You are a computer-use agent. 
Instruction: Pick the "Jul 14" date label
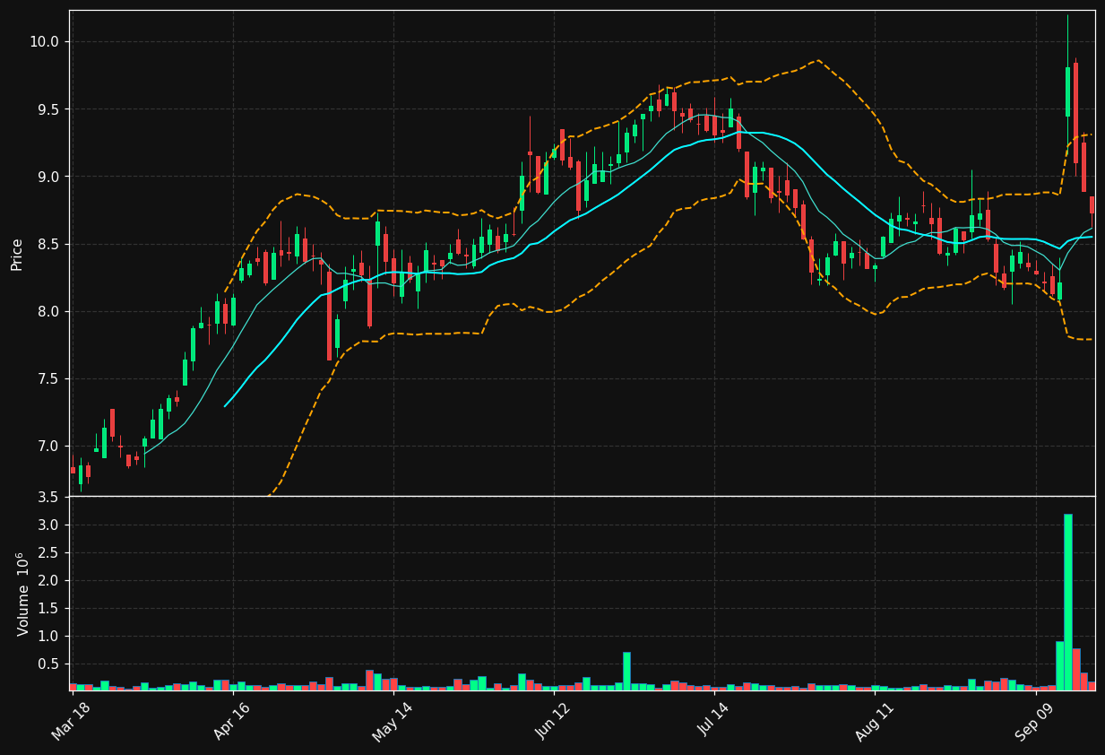coord(713,722)
